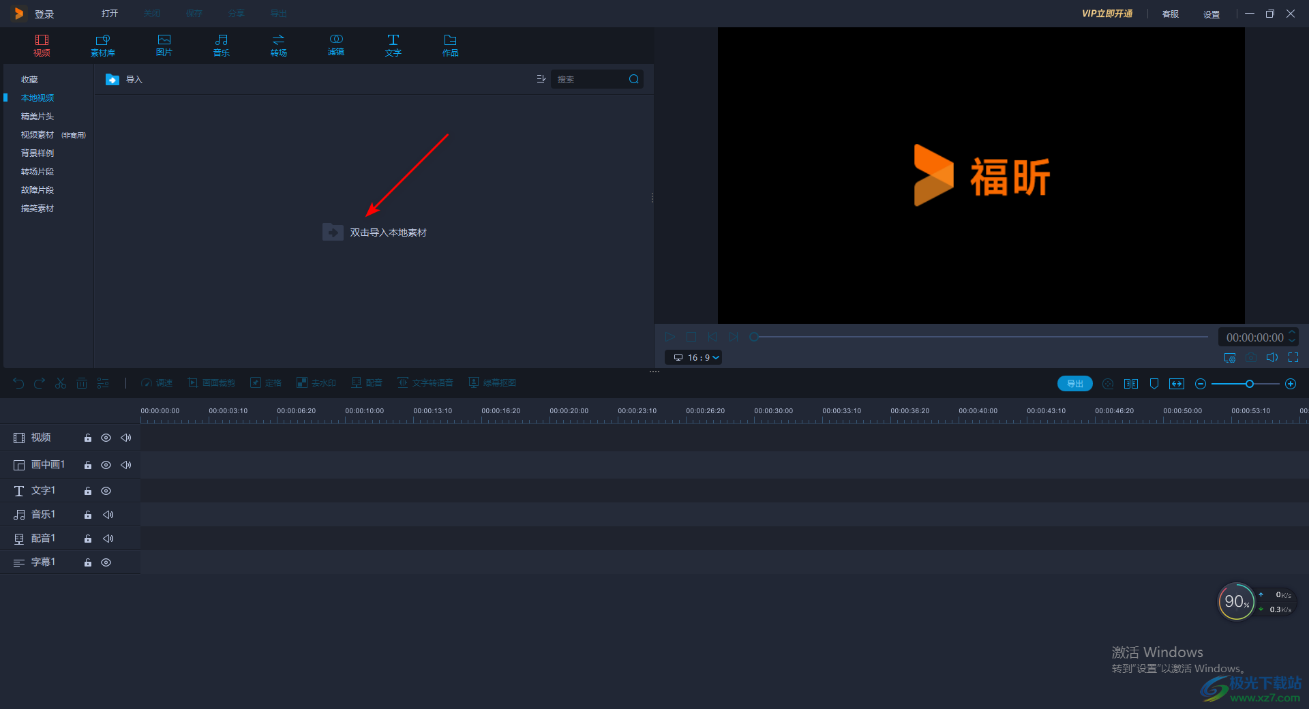Toggle visibility of the 文字1 track
Image resolution: width=1309 pixels, height=709 pixels.
106,491
